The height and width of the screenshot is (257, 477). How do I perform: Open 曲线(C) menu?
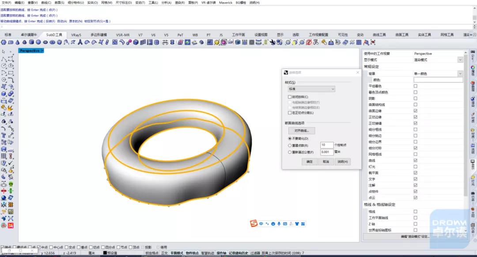pos(46,3)
